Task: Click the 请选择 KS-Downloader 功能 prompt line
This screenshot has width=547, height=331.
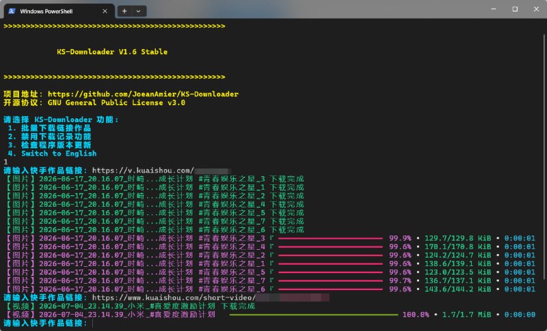Action: [61, 119]
